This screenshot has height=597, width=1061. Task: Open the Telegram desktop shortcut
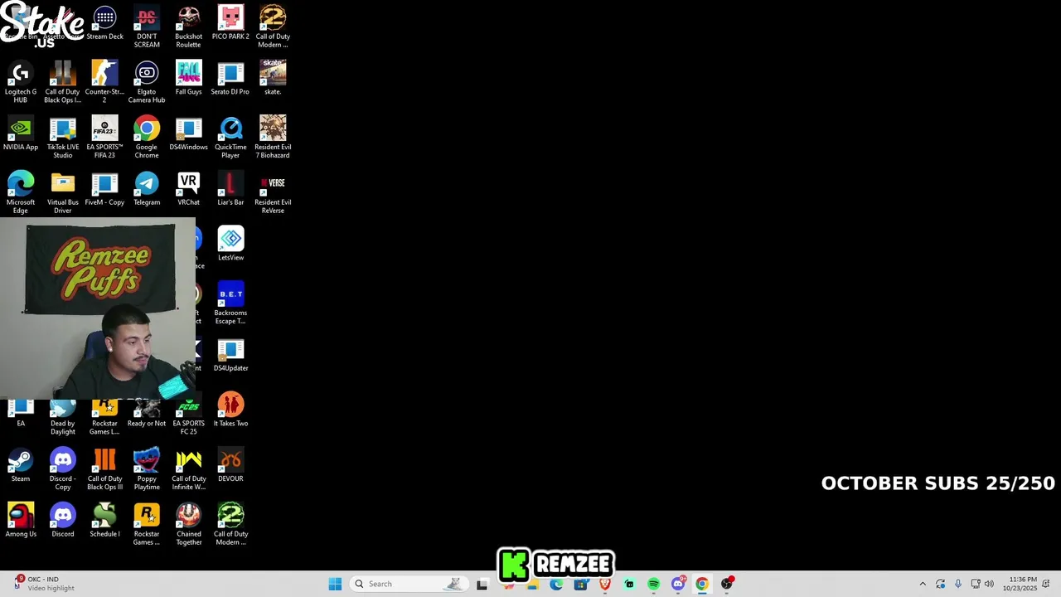[147, 189]
